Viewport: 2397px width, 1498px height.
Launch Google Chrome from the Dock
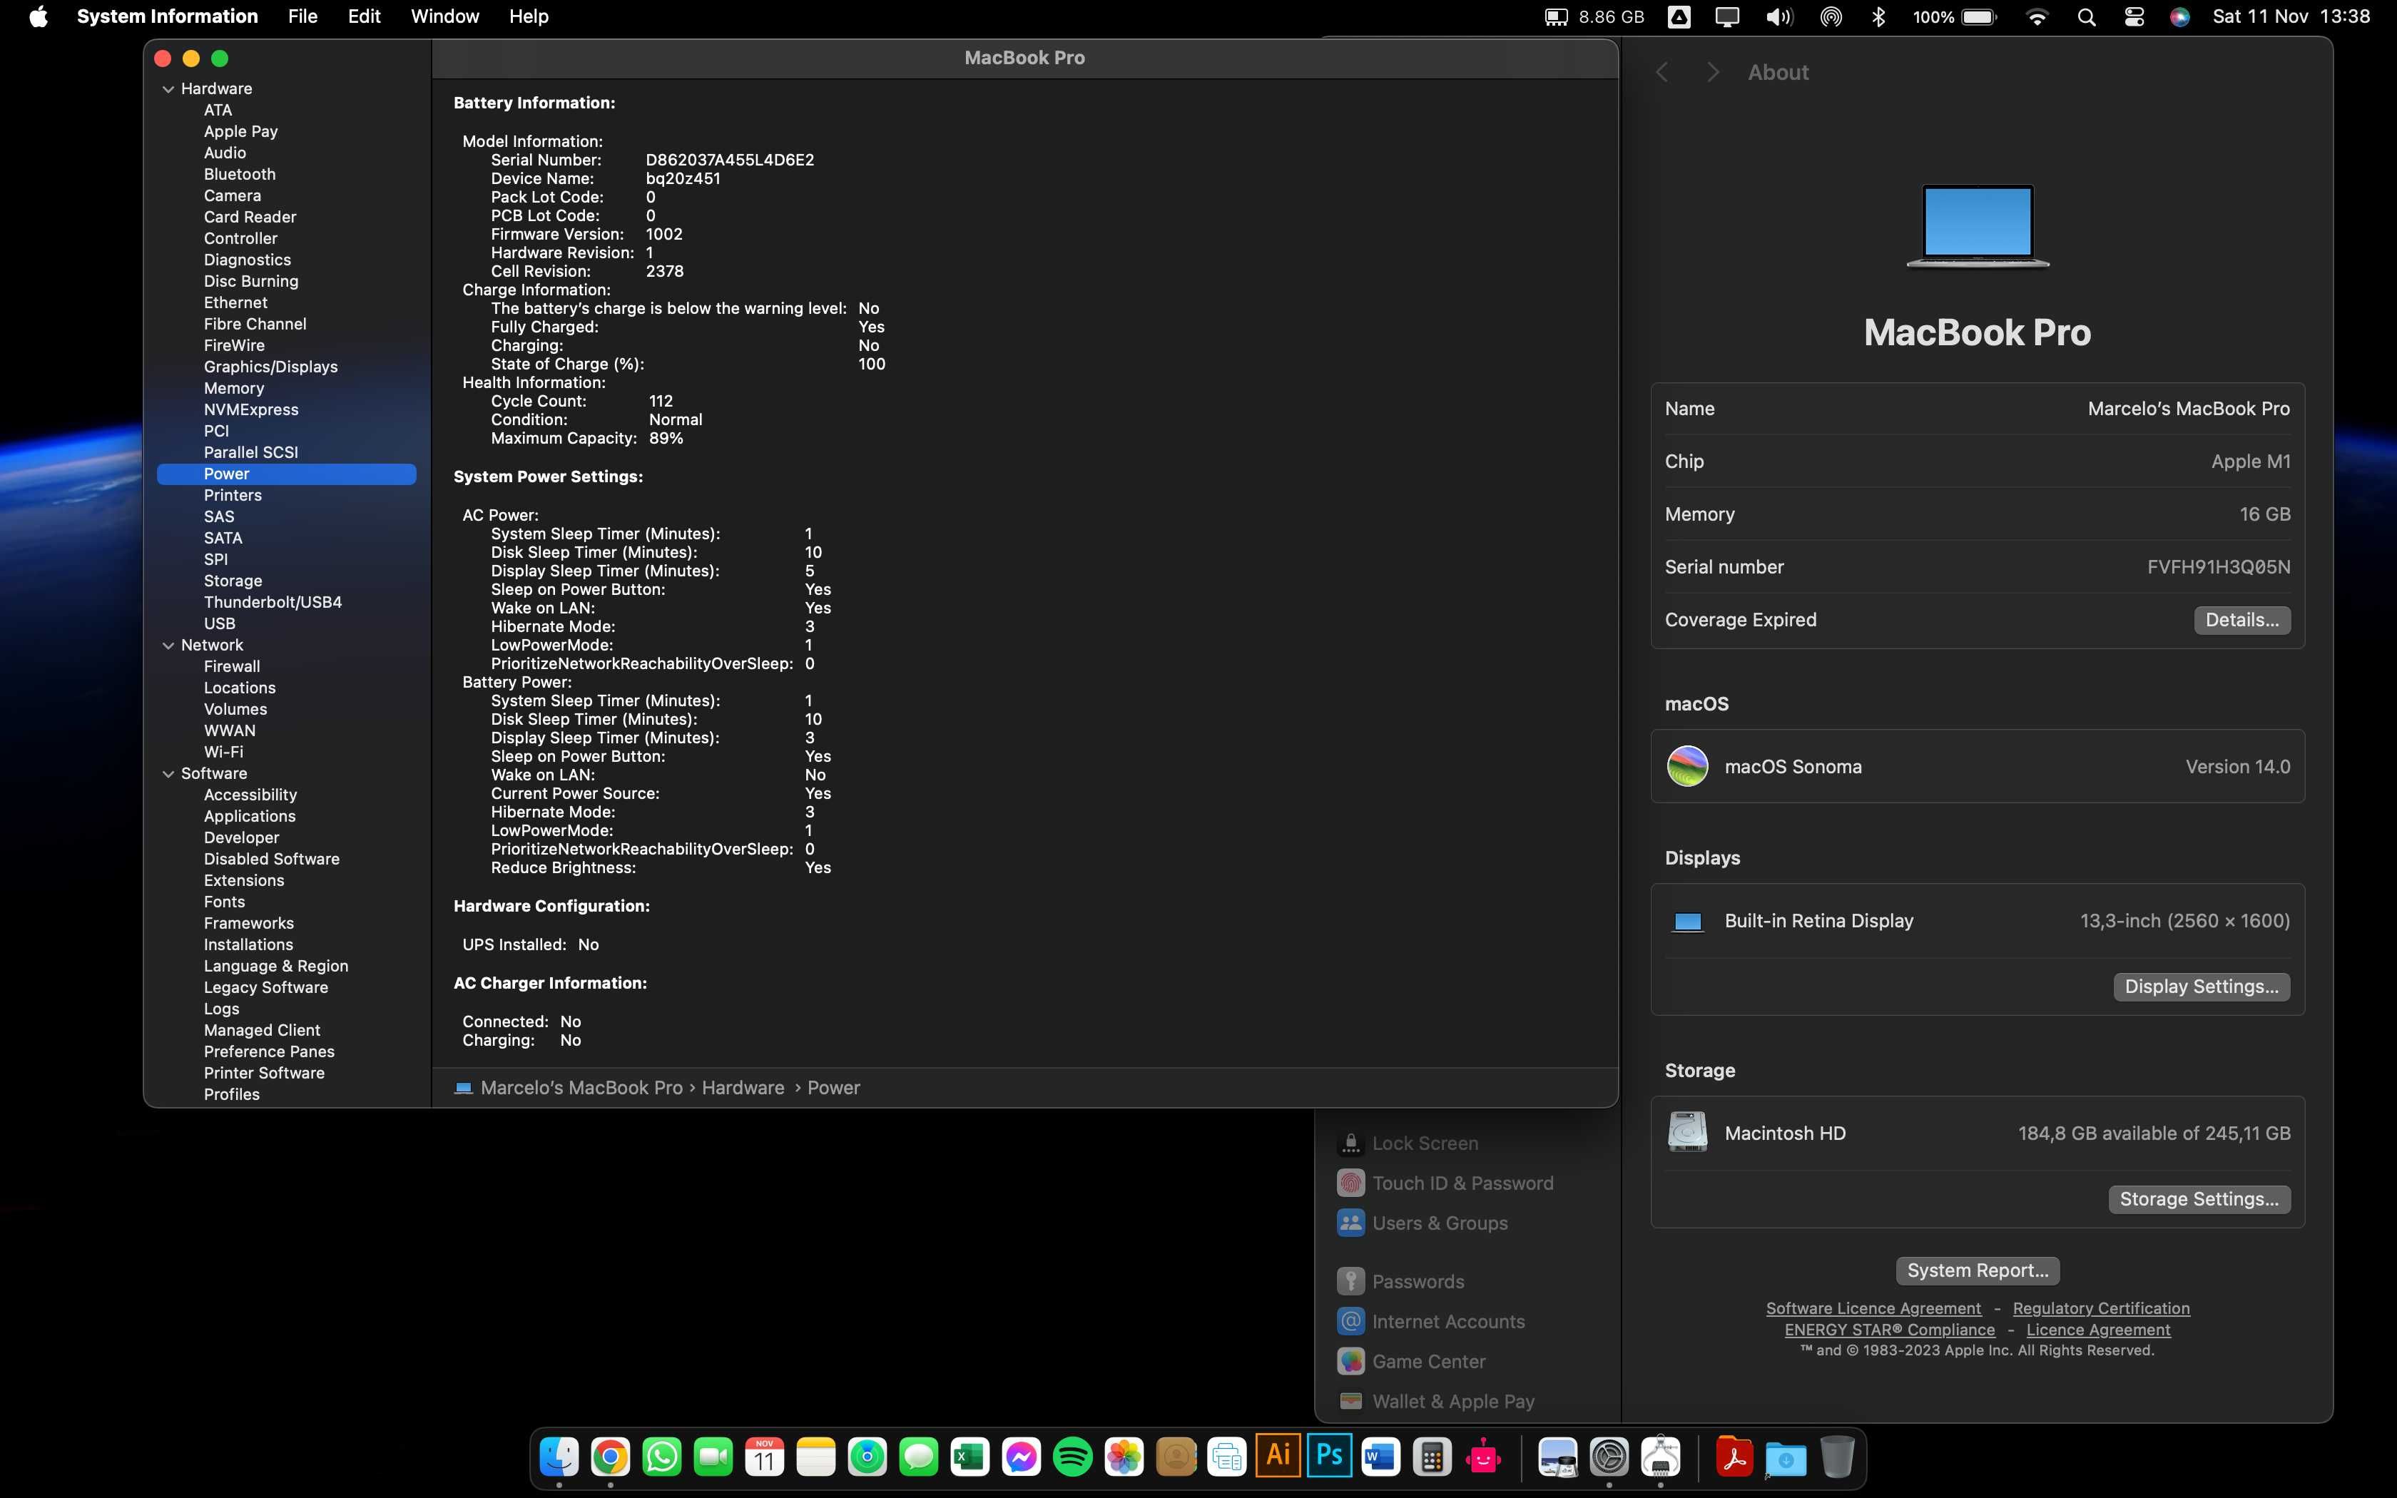point(610,1457)
